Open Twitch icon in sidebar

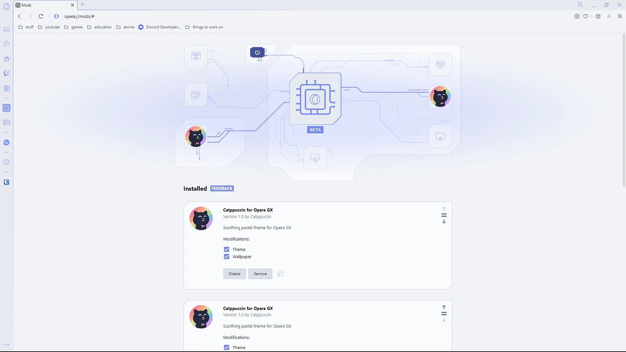[7, 73]
